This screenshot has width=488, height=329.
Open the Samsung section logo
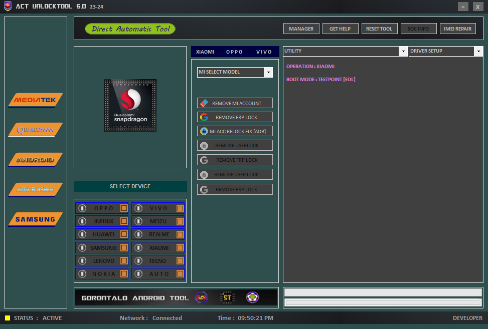pyautogui.click(x=35, y=219)
